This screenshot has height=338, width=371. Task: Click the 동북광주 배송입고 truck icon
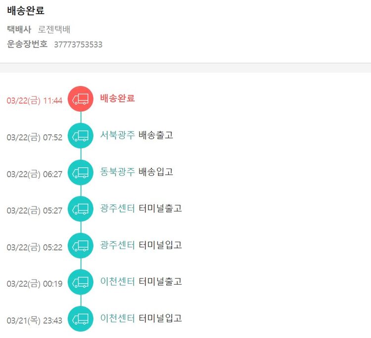[81, 172]
